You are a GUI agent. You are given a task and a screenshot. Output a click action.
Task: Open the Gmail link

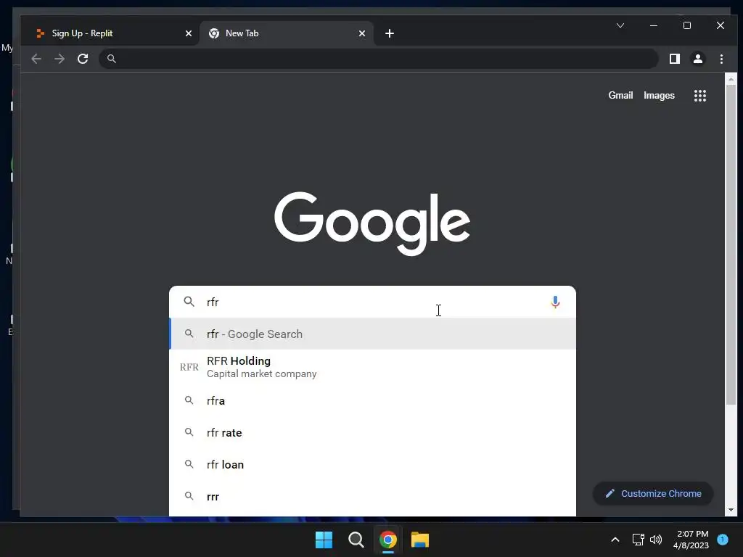620,95
